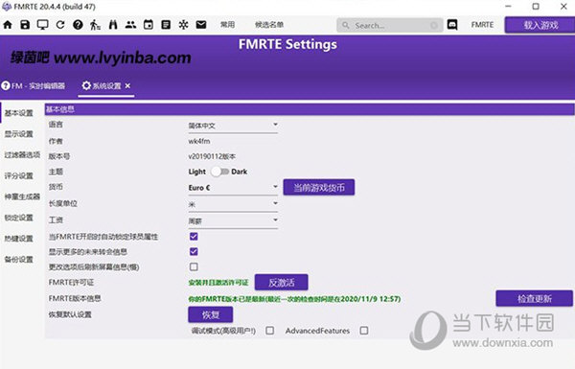
Task: Click into the Search field
Action: (x=389, y=25)
